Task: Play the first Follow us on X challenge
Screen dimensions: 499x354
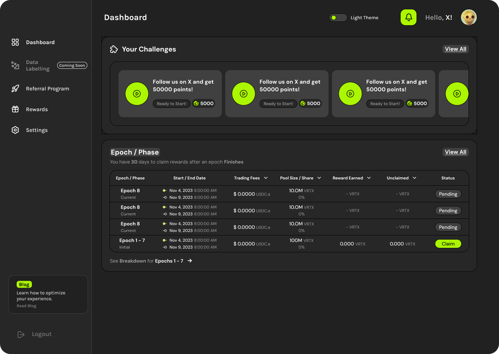Action: click(x=137, y=94)
